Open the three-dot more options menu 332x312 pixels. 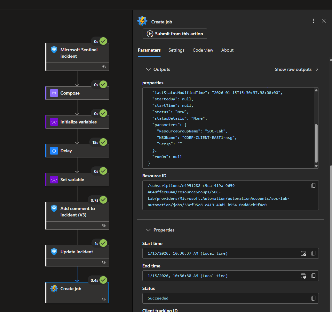(313, 21)
